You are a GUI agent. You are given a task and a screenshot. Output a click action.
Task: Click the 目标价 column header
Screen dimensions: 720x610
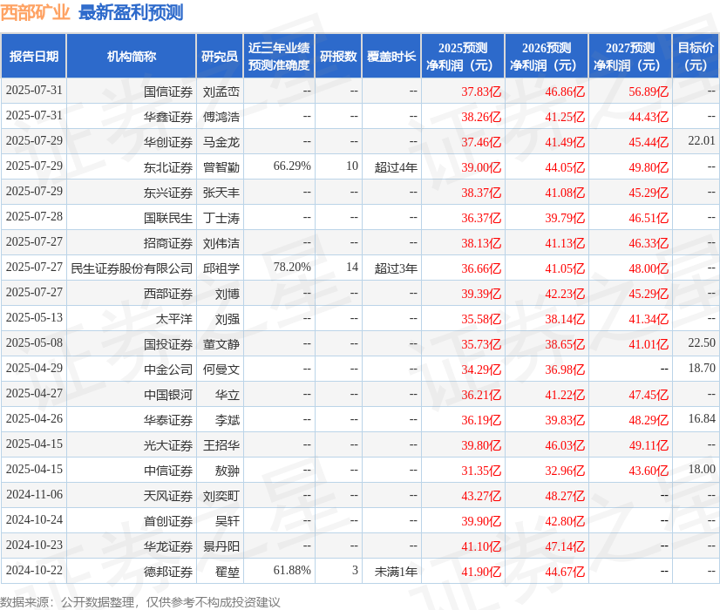point(696,56)
